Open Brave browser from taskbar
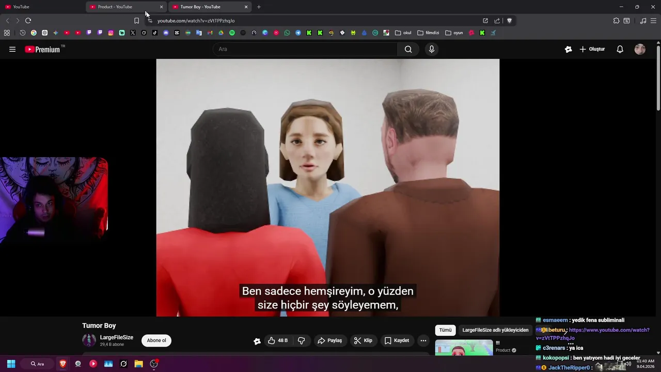Image resolution: width=661 pixels, height=372 pixels. (x=63, y=364)
